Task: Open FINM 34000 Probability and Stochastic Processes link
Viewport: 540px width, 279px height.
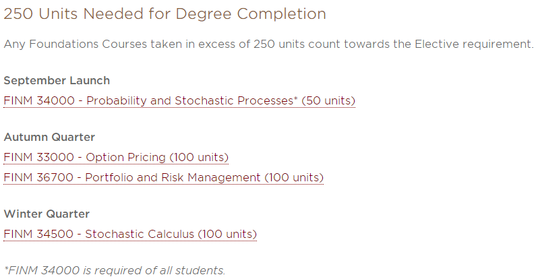Action: pyautogui.click(x=179, y=101)
